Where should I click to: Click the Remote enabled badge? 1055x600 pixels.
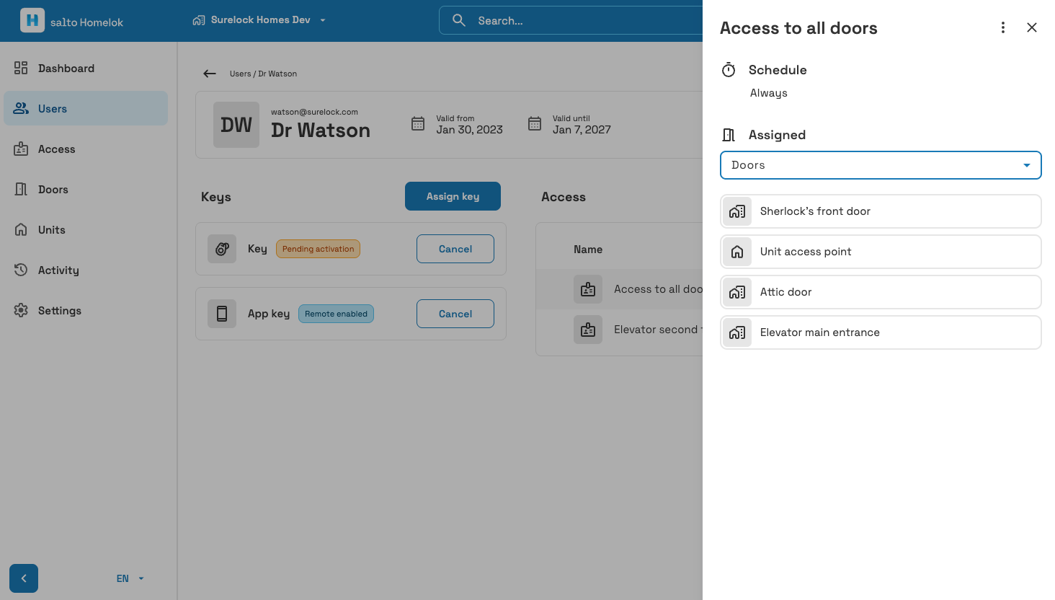[336, 314]
